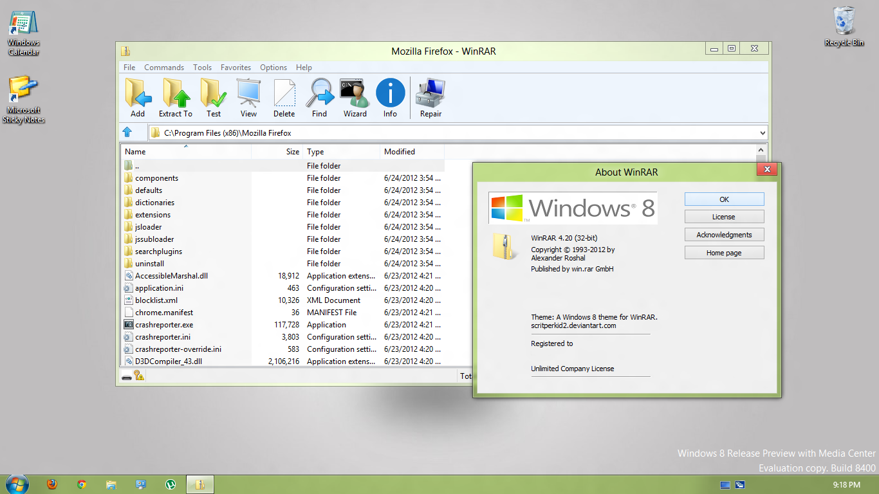Open the address bar dropdown arrow
The height and width of the screenshot is (494, 879).
tap(763, 133)
